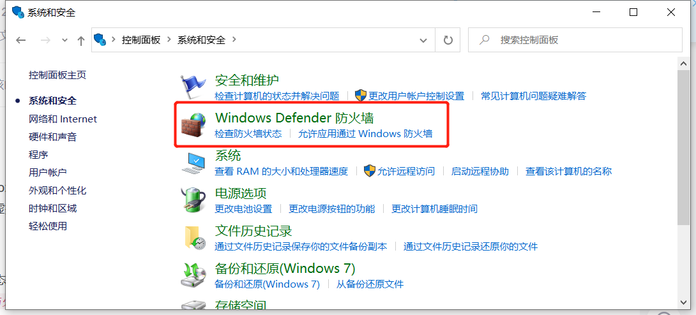Click the shield icon in the address bar
Viewport: 696px width, 315px height.
(x=100, y=40)
